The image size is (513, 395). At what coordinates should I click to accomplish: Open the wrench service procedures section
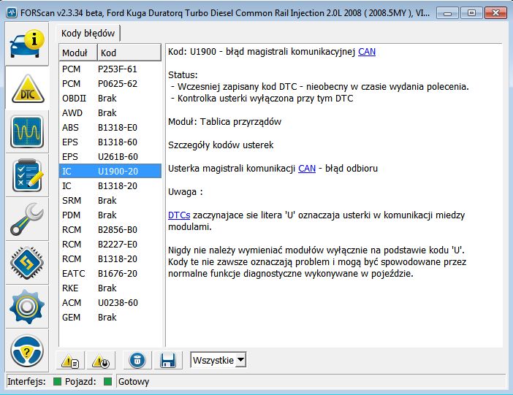point(27,220)
